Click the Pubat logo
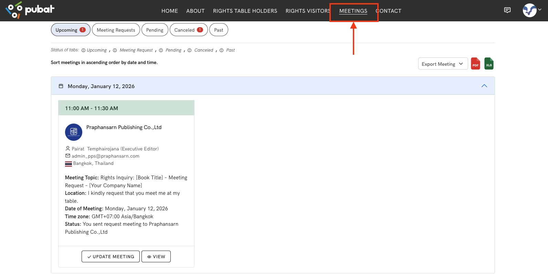Viewport: 548px width, 274px height. (x=30, y=10)
